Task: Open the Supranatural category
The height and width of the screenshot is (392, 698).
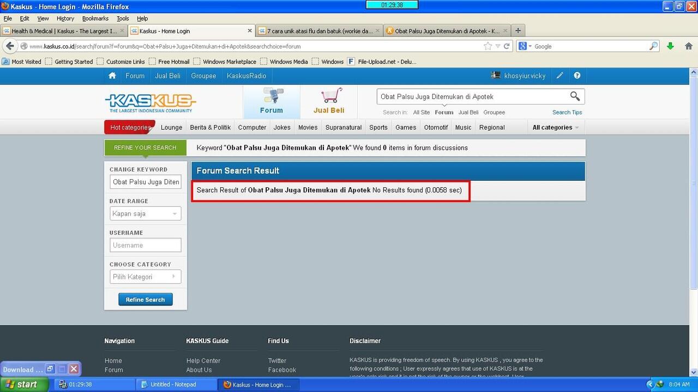Action: click(x=344, y=127)
